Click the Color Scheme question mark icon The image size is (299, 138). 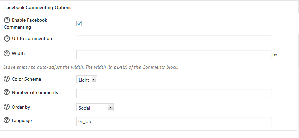click(x=7, y=79)
